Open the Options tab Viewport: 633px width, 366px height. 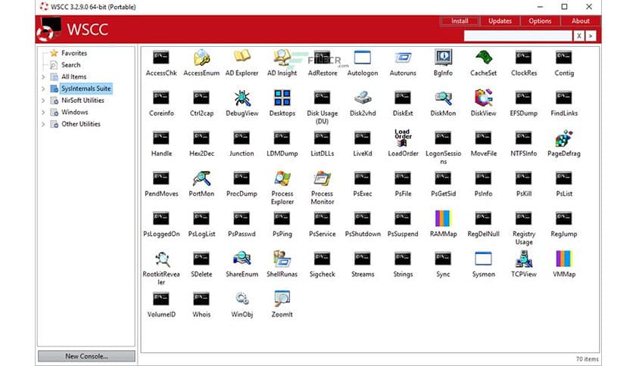click(x=540, y=21)
